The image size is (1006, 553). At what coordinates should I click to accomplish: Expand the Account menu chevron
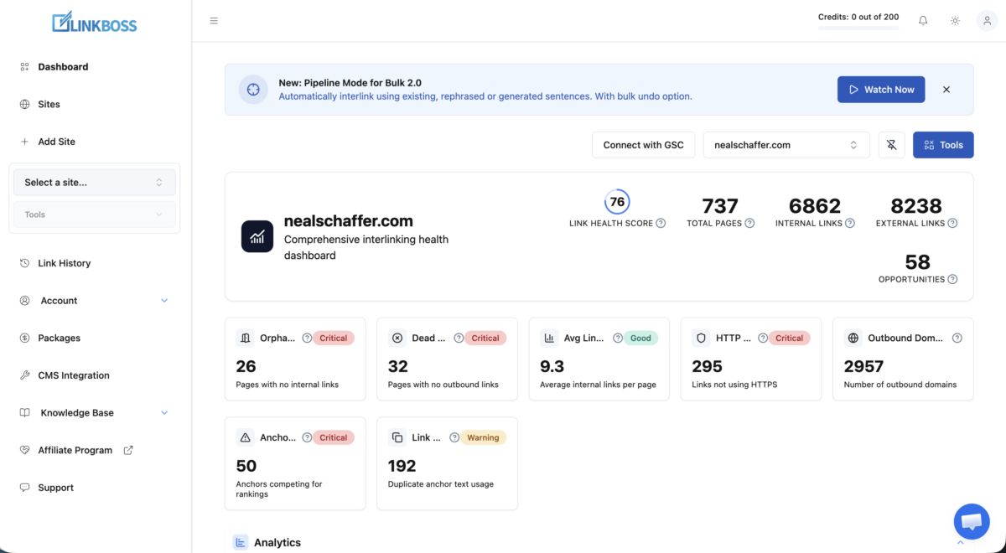point(164,301)
